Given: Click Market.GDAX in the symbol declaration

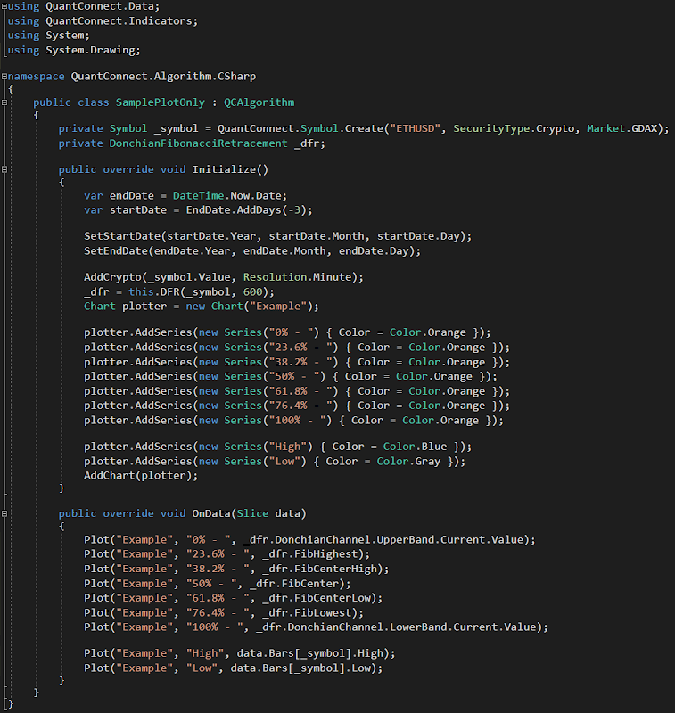Looking at the screenshot, I should point(621,128).
